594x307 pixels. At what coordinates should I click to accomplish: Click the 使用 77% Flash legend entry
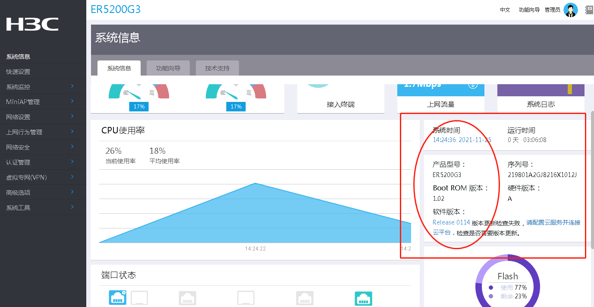point(508,288)
